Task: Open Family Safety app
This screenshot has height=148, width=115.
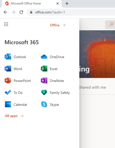Action: pos(55,92)
